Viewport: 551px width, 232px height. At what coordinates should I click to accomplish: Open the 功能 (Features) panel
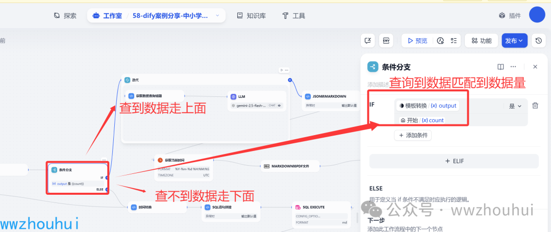point(482,41)
